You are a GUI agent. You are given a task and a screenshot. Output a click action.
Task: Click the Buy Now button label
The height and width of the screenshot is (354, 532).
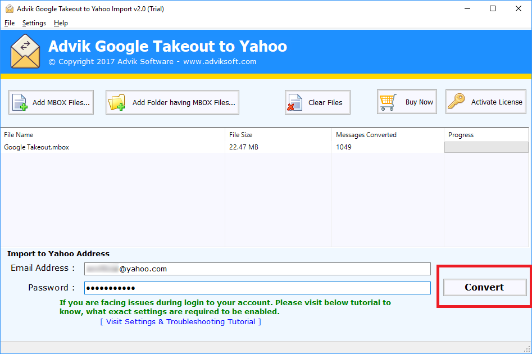419,102
